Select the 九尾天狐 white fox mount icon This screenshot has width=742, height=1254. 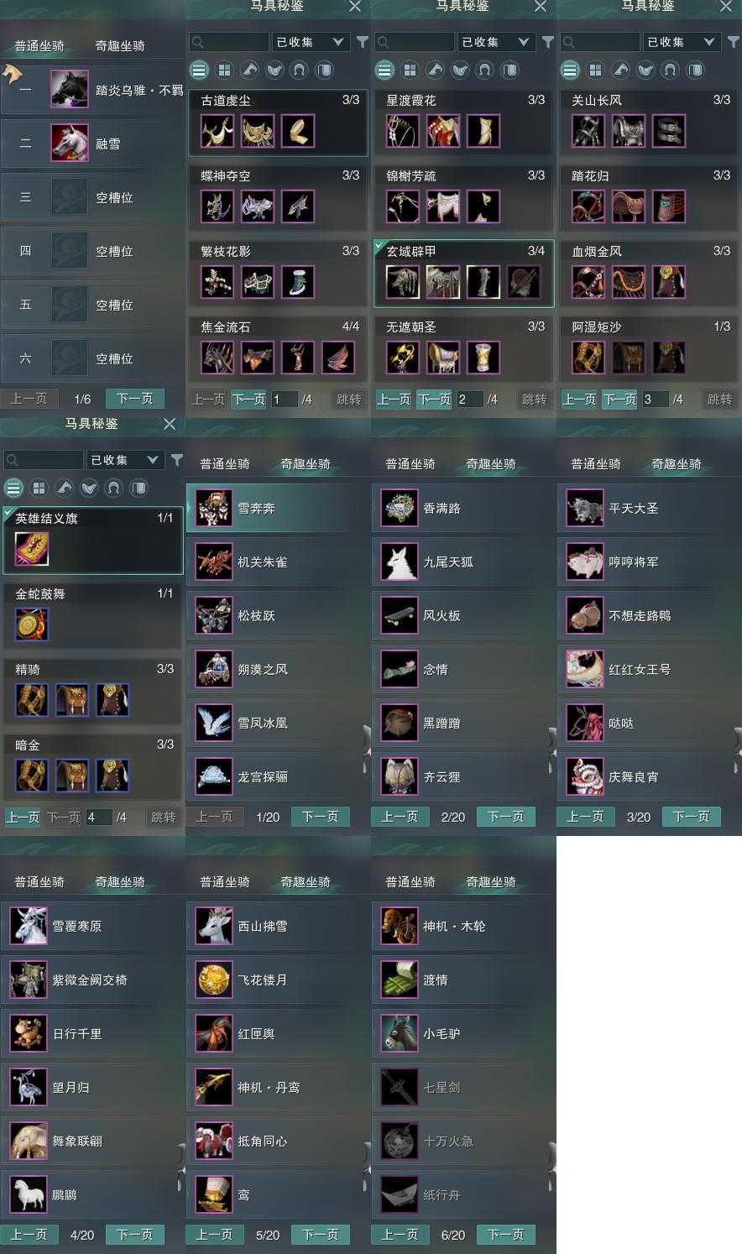pyautogui.click(x=400, y=562)
